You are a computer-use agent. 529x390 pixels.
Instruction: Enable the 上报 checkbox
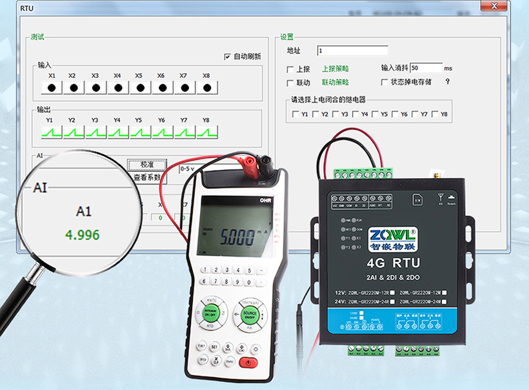coord(290,68)
